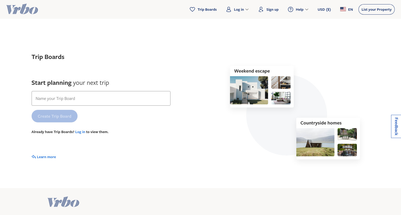
Task: Click the Countryside homes garden pond photo
Action: coord(347,150)
